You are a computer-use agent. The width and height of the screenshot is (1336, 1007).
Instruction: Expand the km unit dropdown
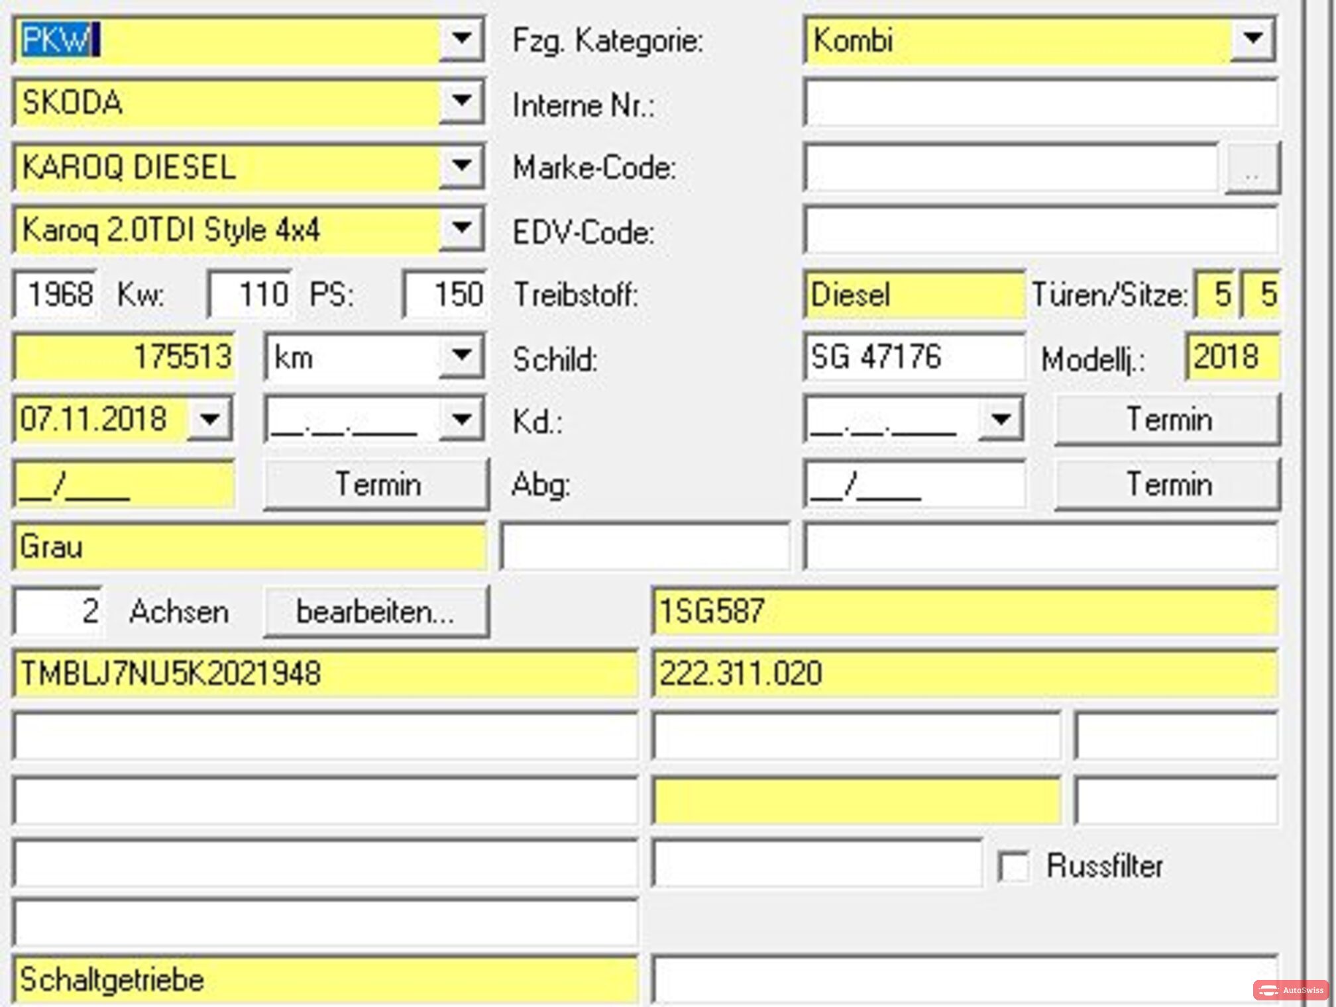click(461, 356)
